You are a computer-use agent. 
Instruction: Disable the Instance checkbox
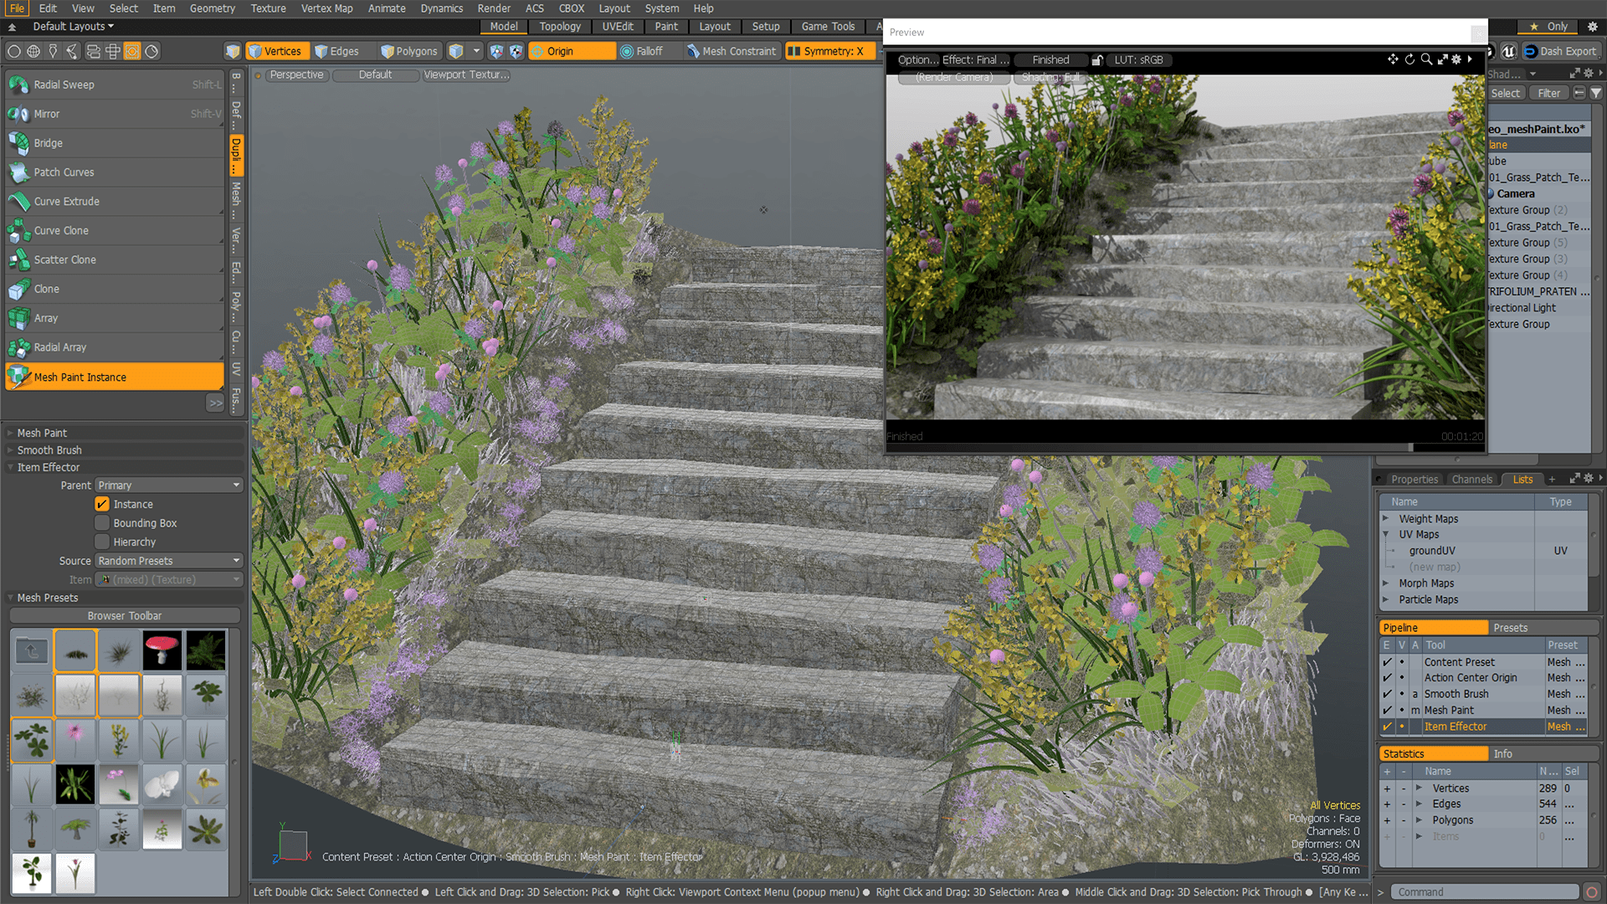[x=102, y=503]
